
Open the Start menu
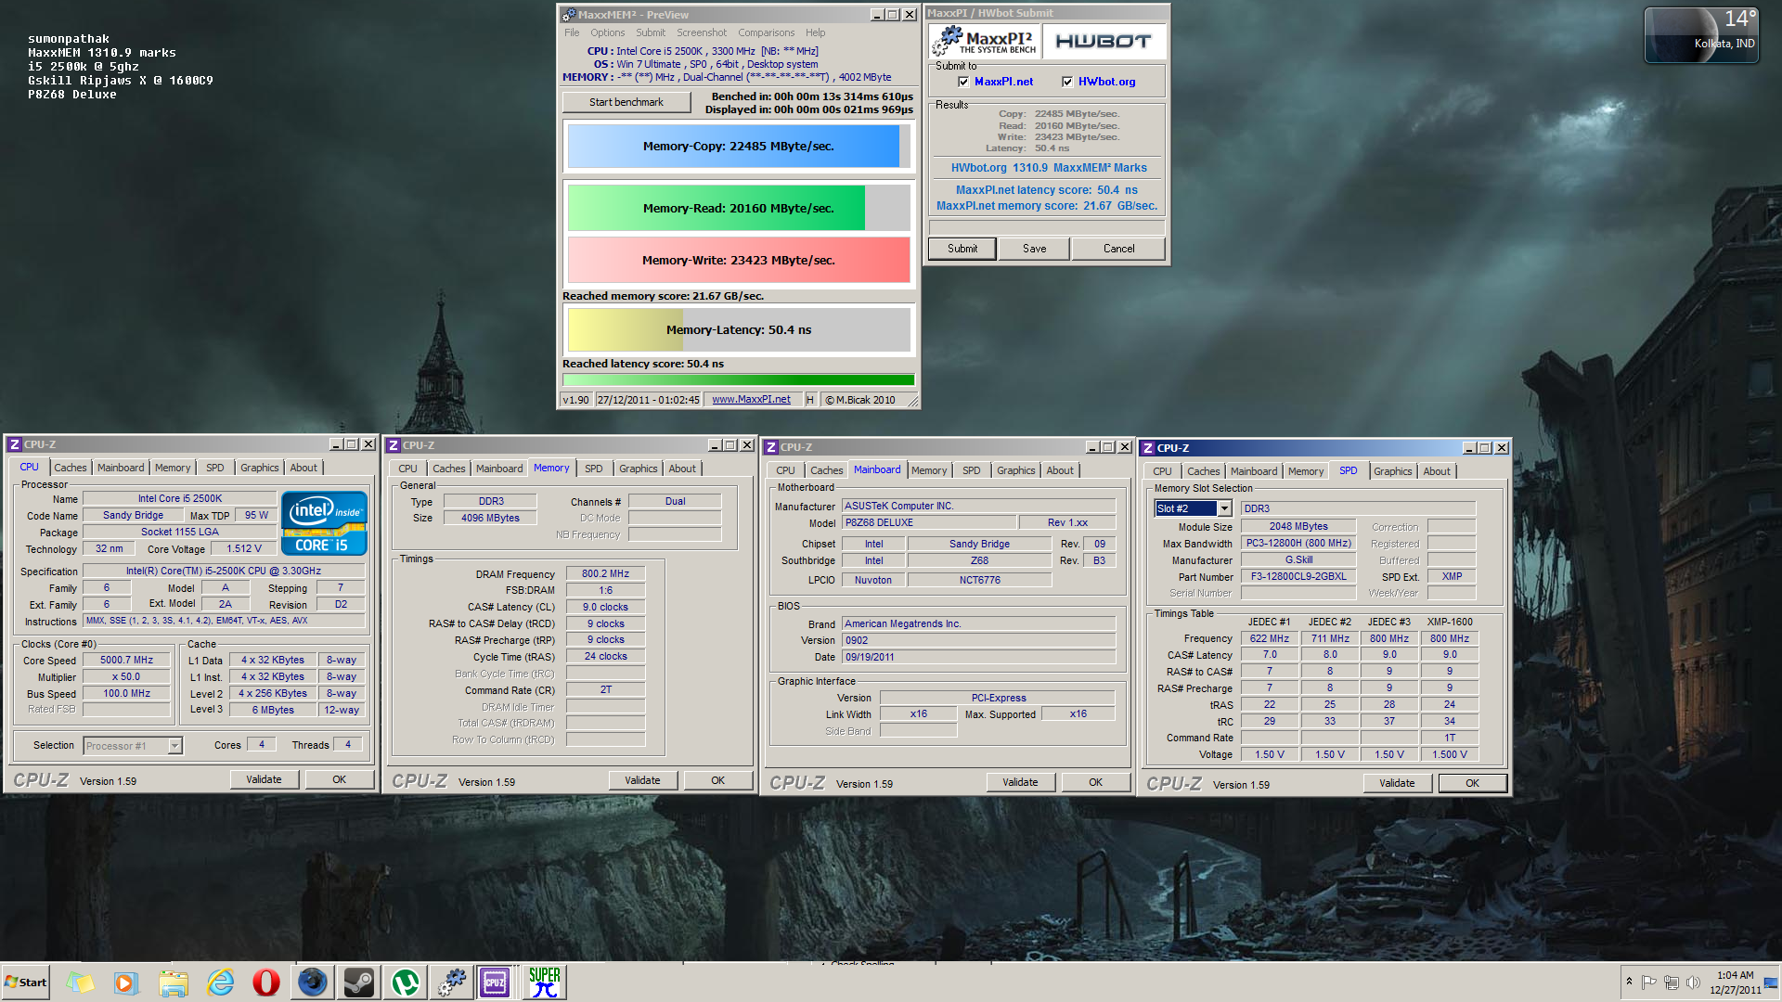click(x=26, y=983)
